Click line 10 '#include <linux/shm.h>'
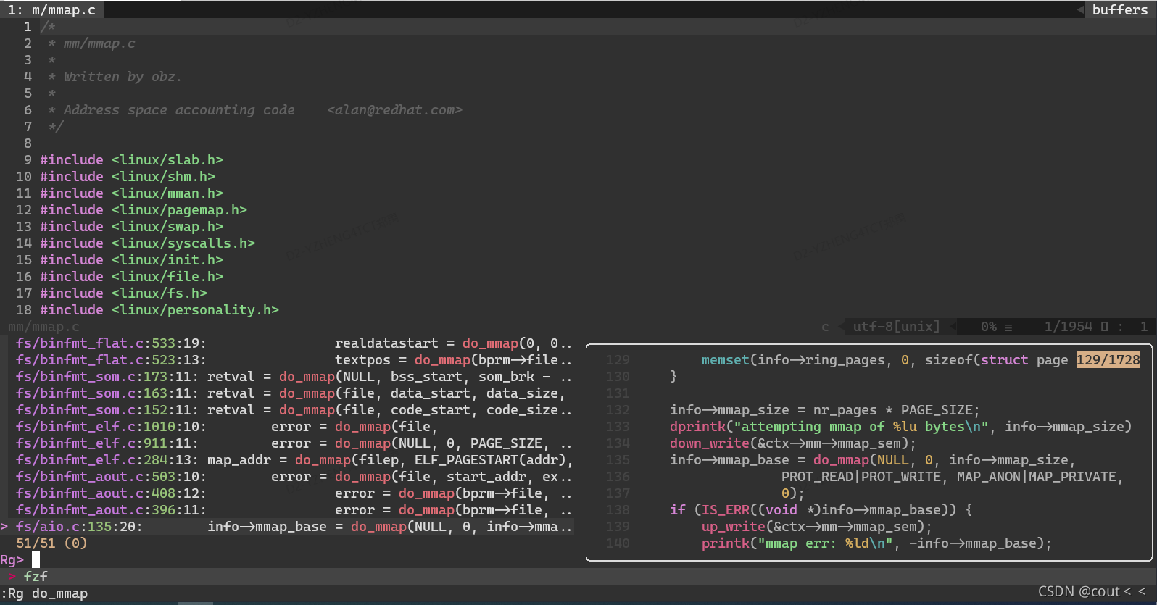Image resolution: width=1157 pixels, height=605 pixels. tap(128, 177)
